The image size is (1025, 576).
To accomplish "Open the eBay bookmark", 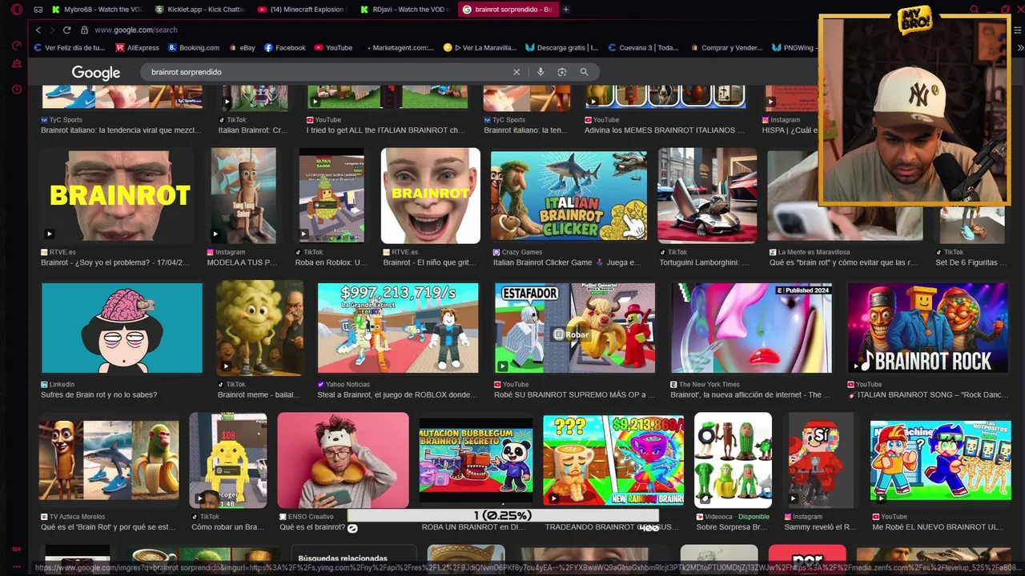I will pos(241,48).
